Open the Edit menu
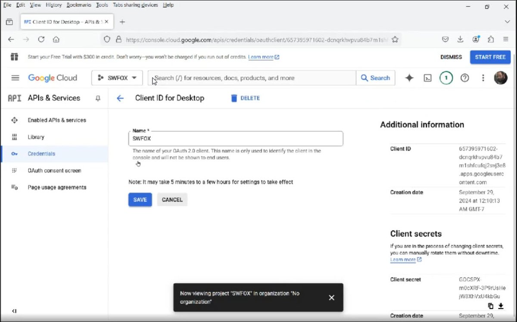 point(21,5)
